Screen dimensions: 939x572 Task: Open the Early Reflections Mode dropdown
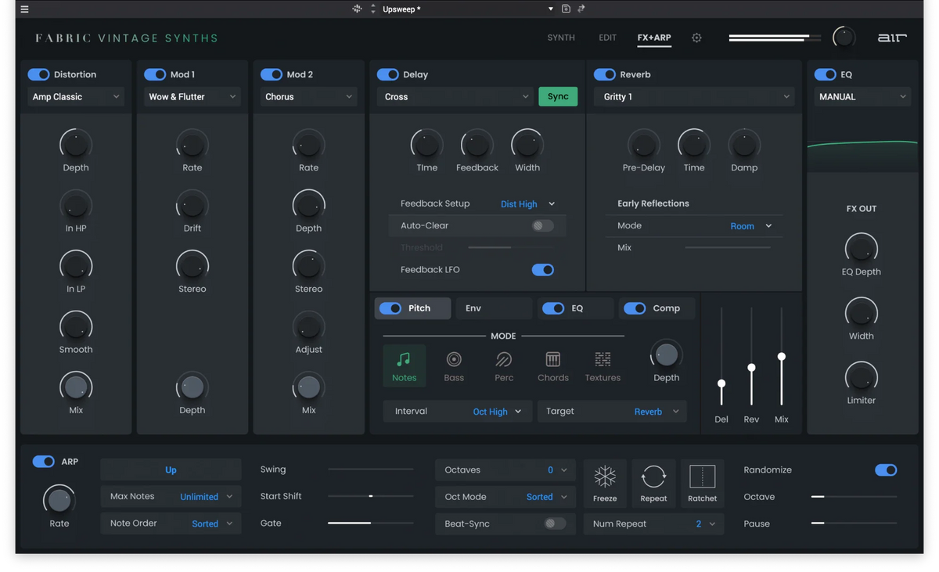pos(750,226)
